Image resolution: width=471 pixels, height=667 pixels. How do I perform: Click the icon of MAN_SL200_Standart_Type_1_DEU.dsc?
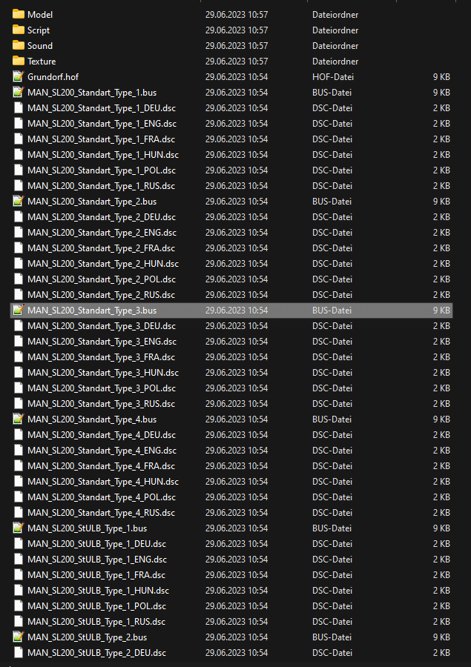pos(19,107)
